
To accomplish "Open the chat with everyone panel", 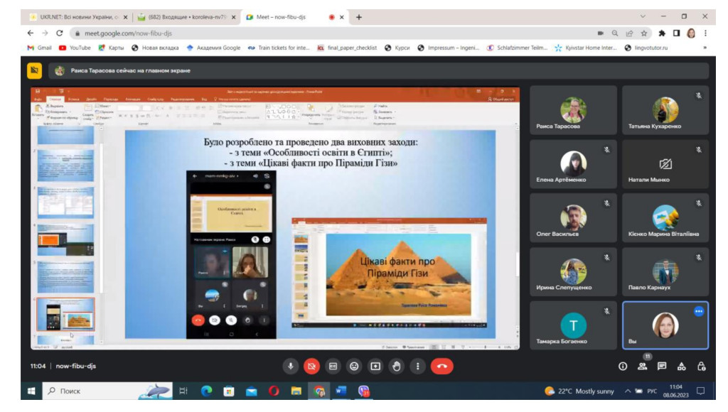I will click(x=662, y=367).
